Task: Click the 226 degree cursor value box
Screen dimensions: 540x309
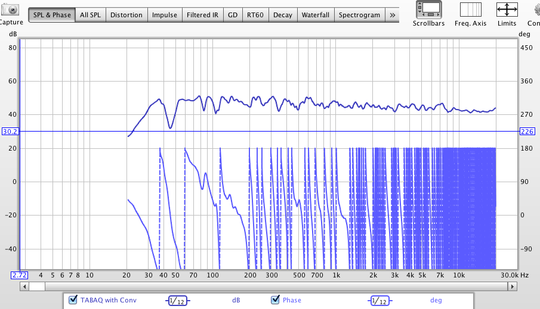Action: [527, 132]
